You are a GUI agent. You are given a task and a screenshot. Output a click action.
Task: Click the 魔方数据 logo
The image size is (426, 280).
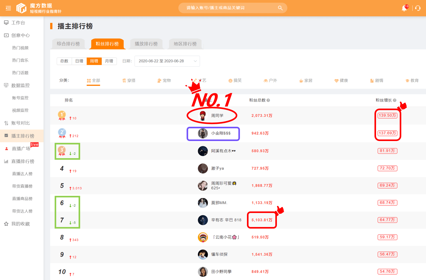pyautogui.click(x=39, y=8)
